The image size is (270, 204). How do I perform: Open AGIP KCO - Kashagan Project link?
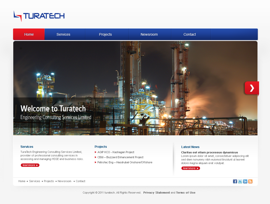click(116, 152)
